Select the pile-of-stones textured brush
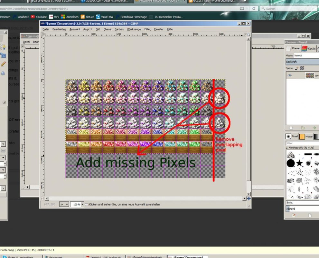 coord(291,155)
